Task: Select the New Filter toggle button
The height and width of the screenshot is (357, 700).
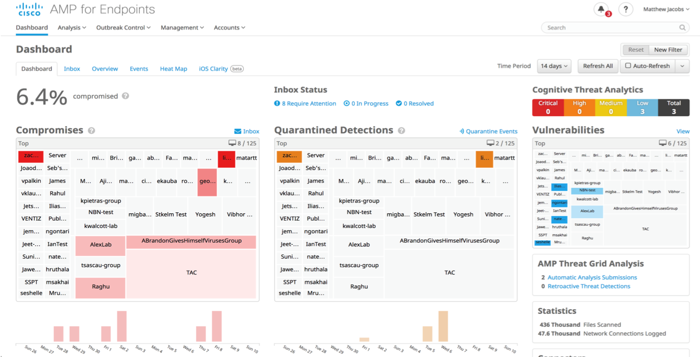Action: pyautogui.click(x=668, y=50)
